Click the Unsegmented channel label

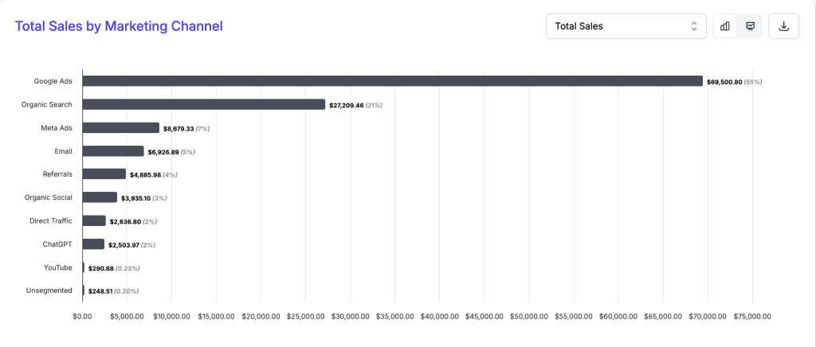[x=51, y=290]
